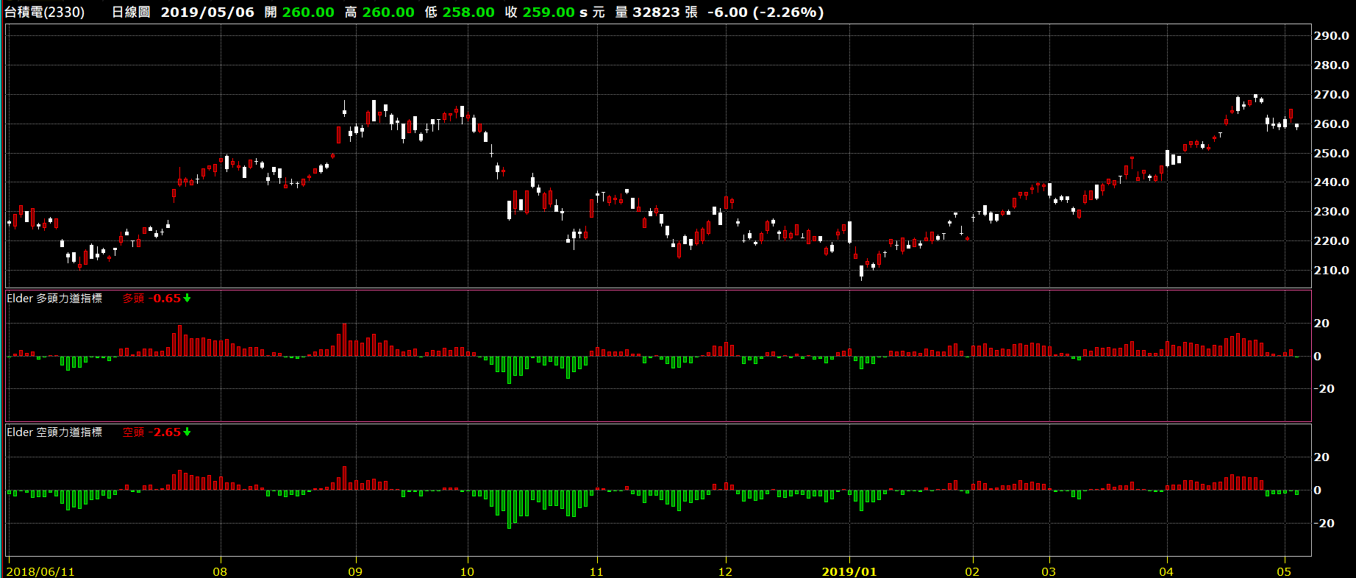Click month 04 on the time axis
This screenshot has width=1356, height=578.
(1166, 571)
